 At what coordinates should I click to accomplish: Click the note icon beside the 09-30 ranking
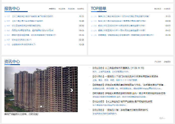92,21
